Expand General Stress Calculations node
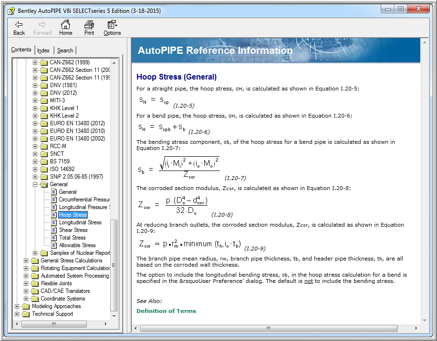 click(x=26, y=261)
